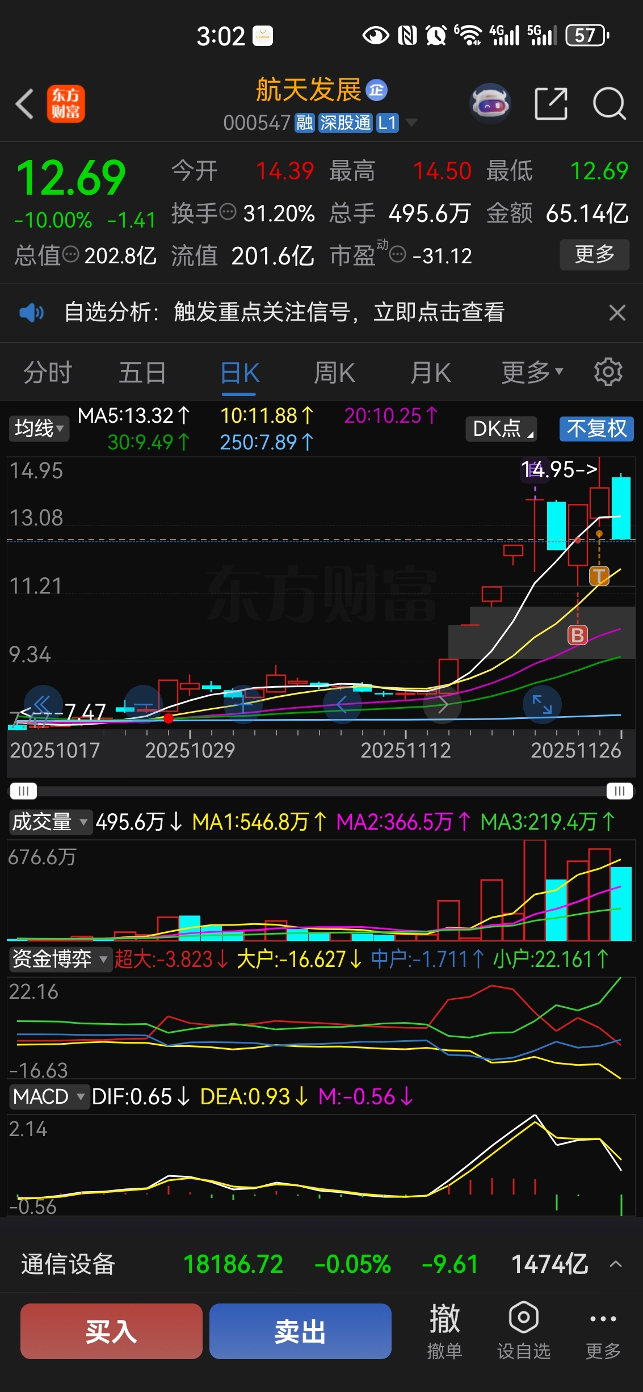Screen dimensions: 643x1392
Task: Switch to the 分时 tab
Action: (x=48, y=373)
